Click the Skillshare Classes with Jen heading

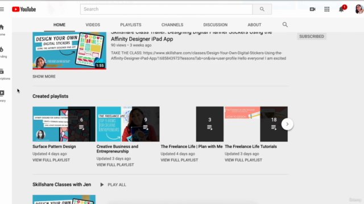pyautogui.click(x=62, y=185)
